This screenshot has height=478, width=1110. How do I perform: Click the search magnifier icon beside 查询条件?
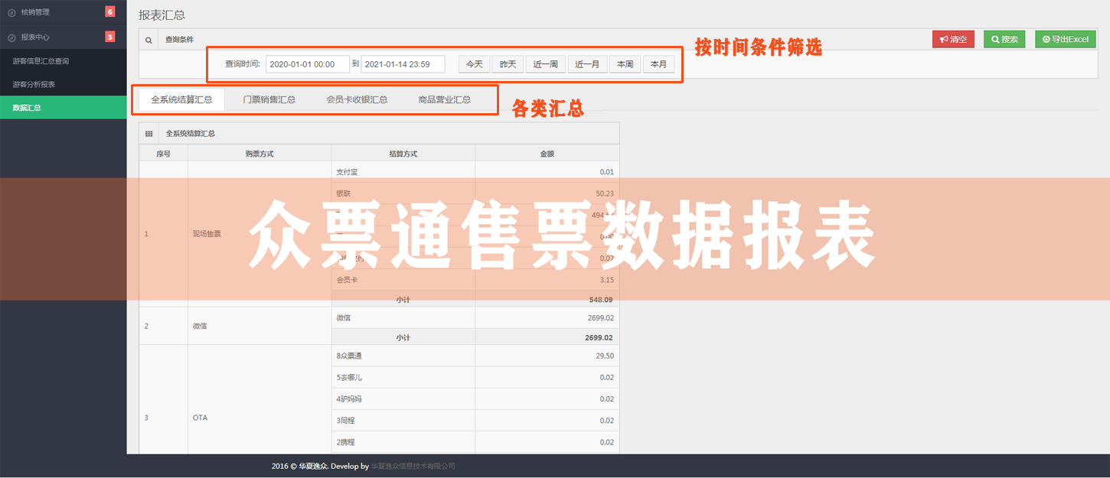tap(149, 39)
